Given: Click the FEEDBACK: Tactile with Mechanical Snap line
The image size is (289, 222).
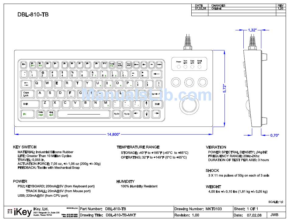Looking at the screenshot, I should tap(49, 168).
